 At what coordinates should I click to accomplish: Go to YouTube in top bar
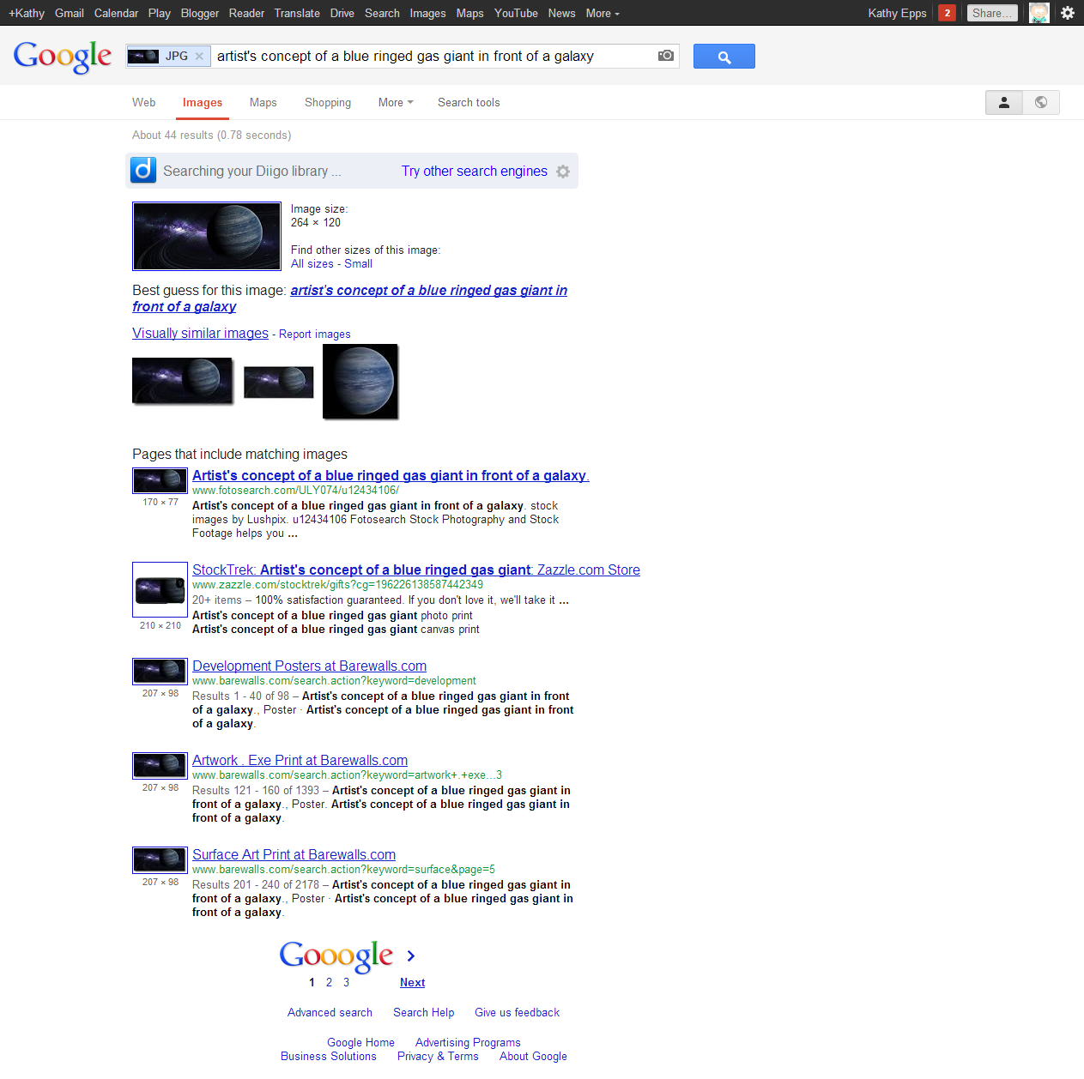[516, 13]
